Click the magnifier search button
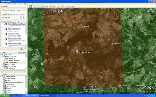156x97 pixels. [24, 17]
